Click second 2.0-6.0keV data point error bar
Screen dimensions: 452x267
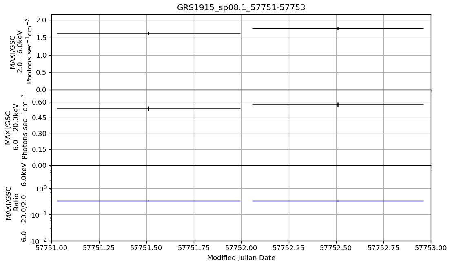tap(338, 28)
